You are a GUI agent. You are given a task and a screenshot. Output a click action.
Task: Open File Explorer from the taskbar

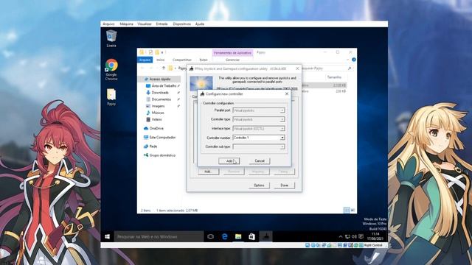click(x=238, y=237)
